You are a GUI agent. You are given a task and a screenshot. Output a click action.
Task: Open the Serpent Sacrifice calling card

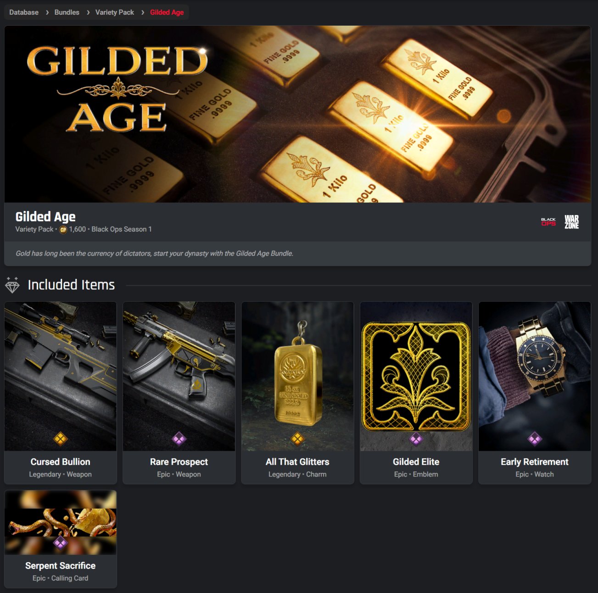tap(61, 539)
